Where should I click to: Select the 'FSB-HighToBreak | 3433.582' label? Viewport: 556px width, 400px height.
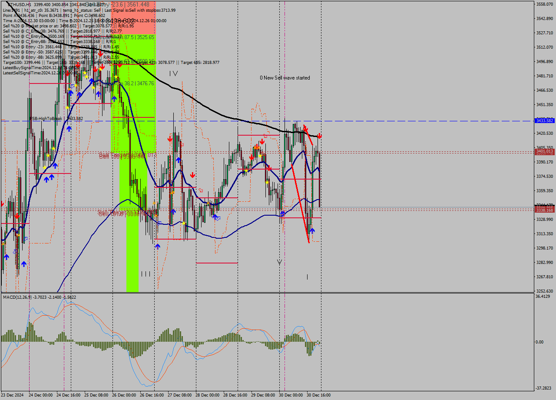click(x=56, y=118)
